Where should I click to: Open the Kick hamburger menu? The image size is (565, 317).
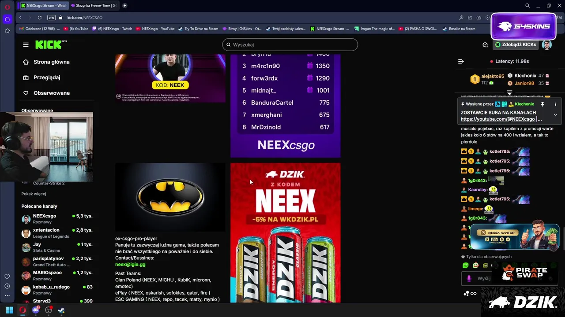point(26,44)
